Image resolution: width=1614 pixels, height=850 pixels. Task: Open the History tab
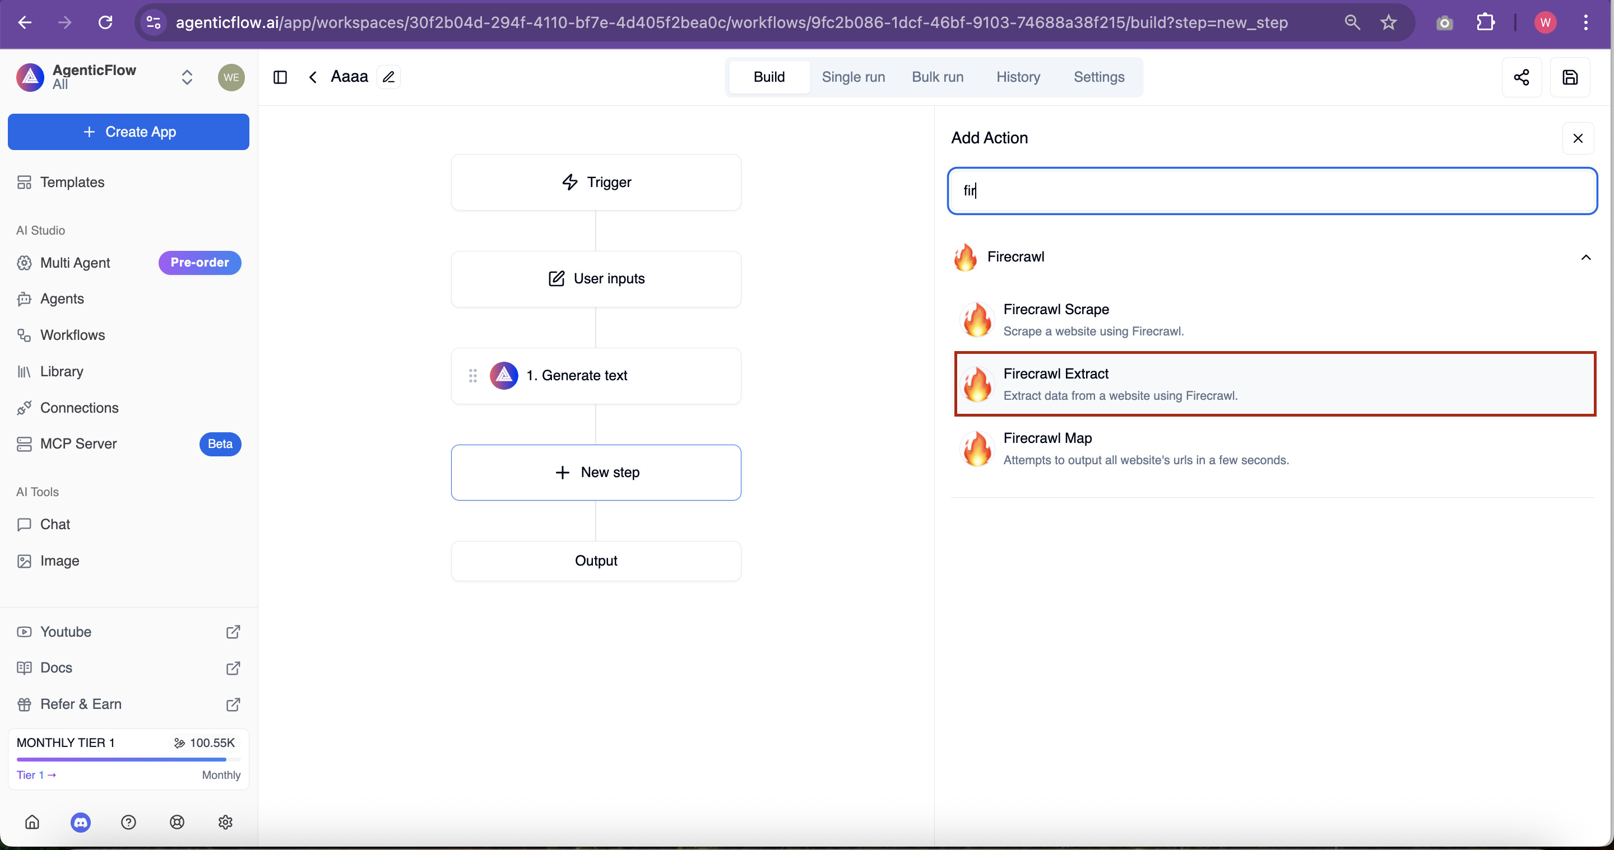click(x=1018, y=77)
